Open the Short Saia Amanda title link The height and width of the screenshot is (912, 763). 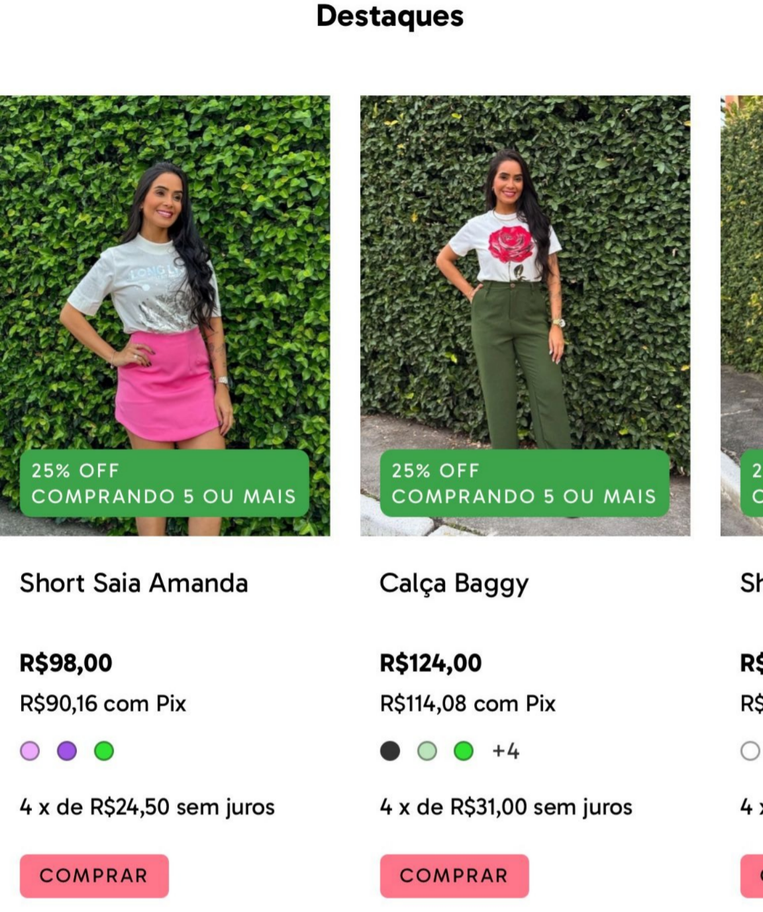tap(134, 583)
